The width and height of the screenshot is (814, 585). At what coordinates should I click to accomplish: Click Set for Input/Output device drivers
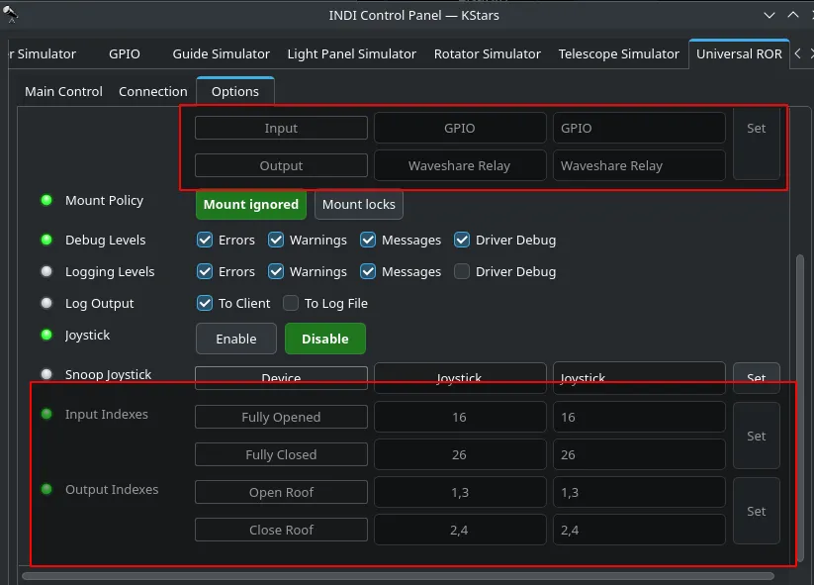[x=756, y=146]
